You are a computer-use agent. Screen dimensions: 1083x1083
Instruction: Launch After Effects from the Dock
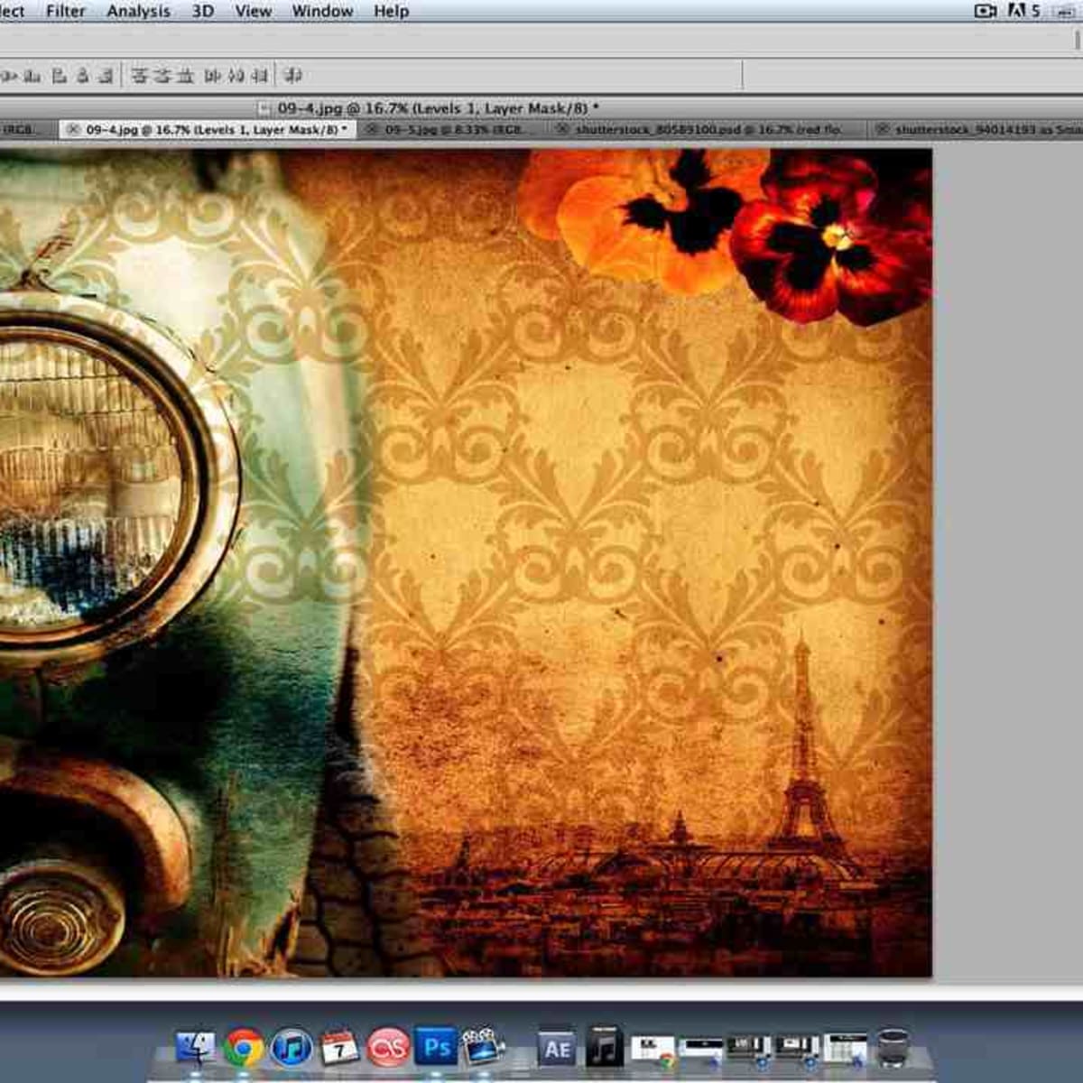pyautogui.click(x=557, y=1049)
